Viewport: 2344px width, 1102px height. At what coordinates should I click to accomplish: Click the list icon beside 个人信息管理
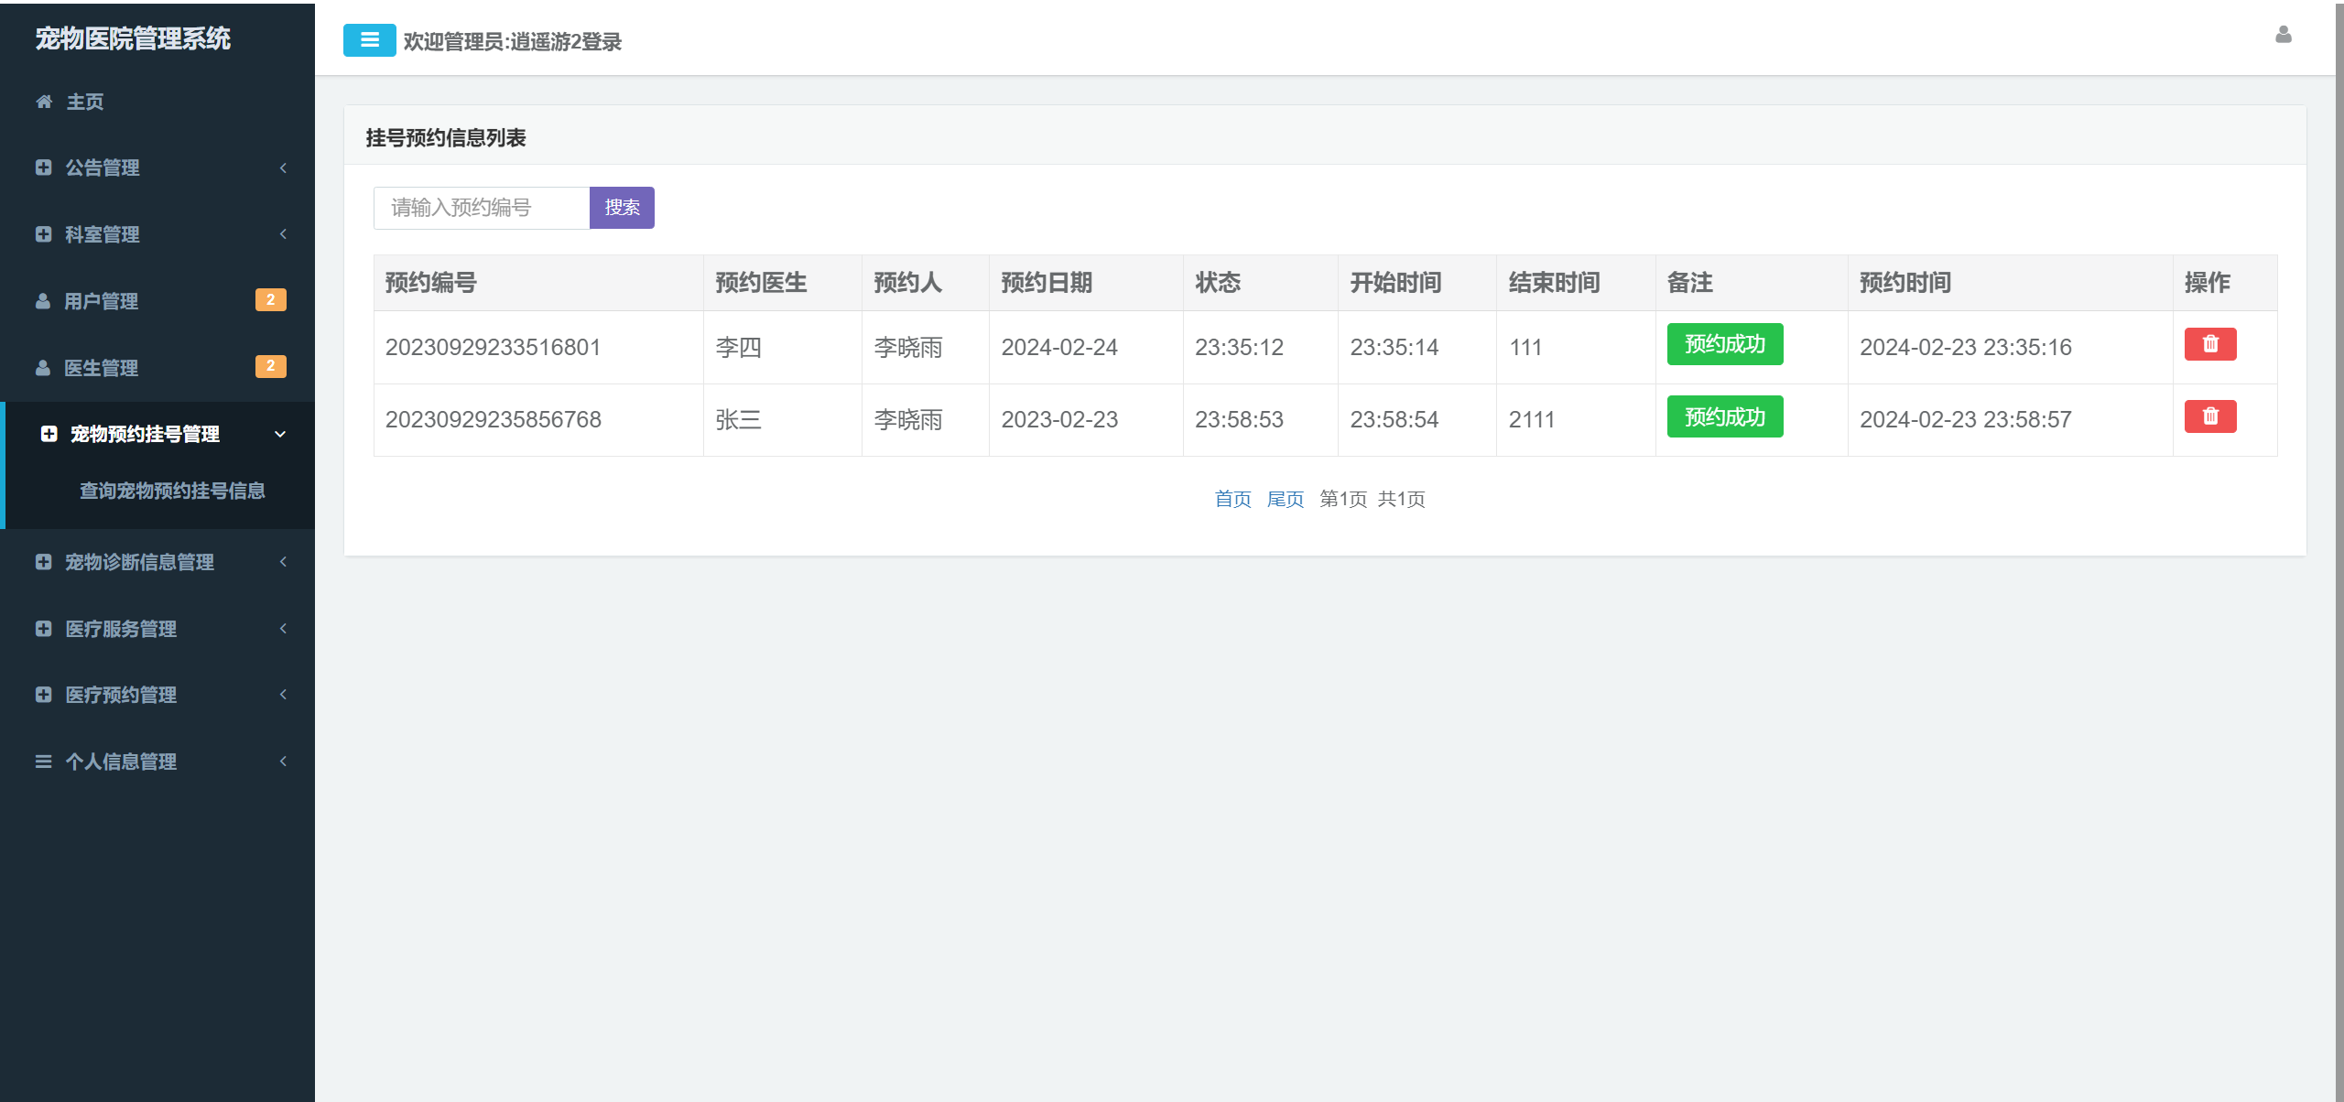(43, 761)
